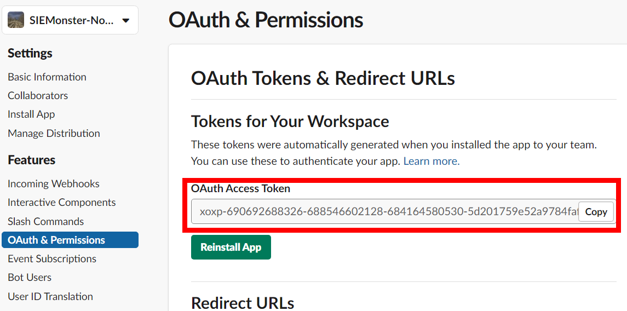Open Interactive Components feature
Image resolution: width=627 pixels, height=311 pixels.
pos(62,202)
